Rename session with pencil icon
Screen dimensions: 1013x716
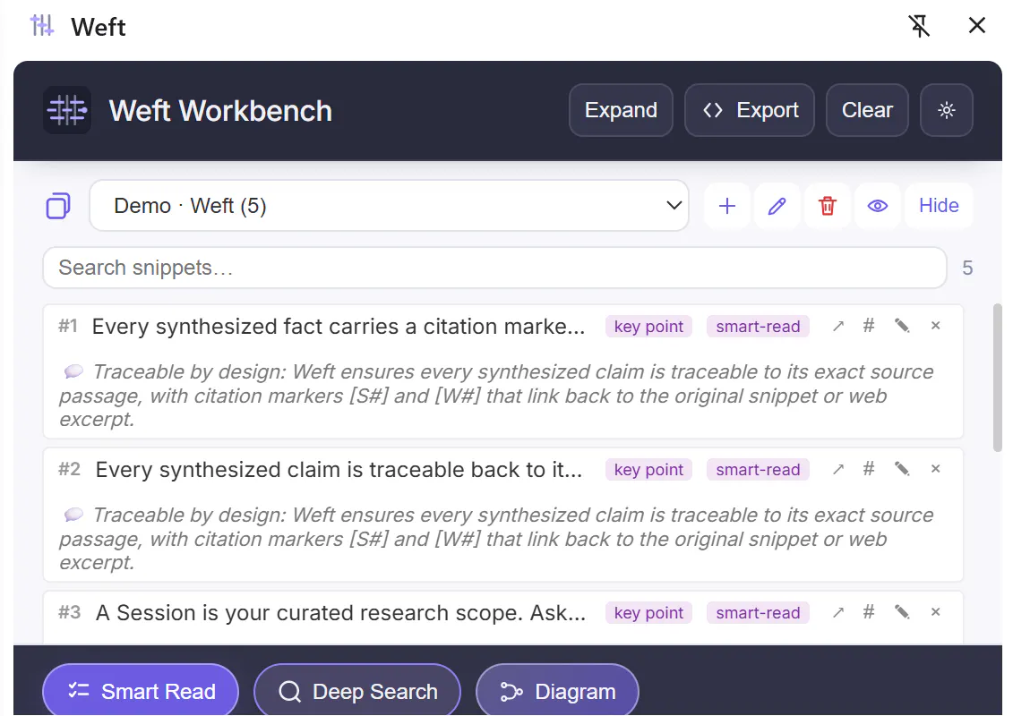777,206
